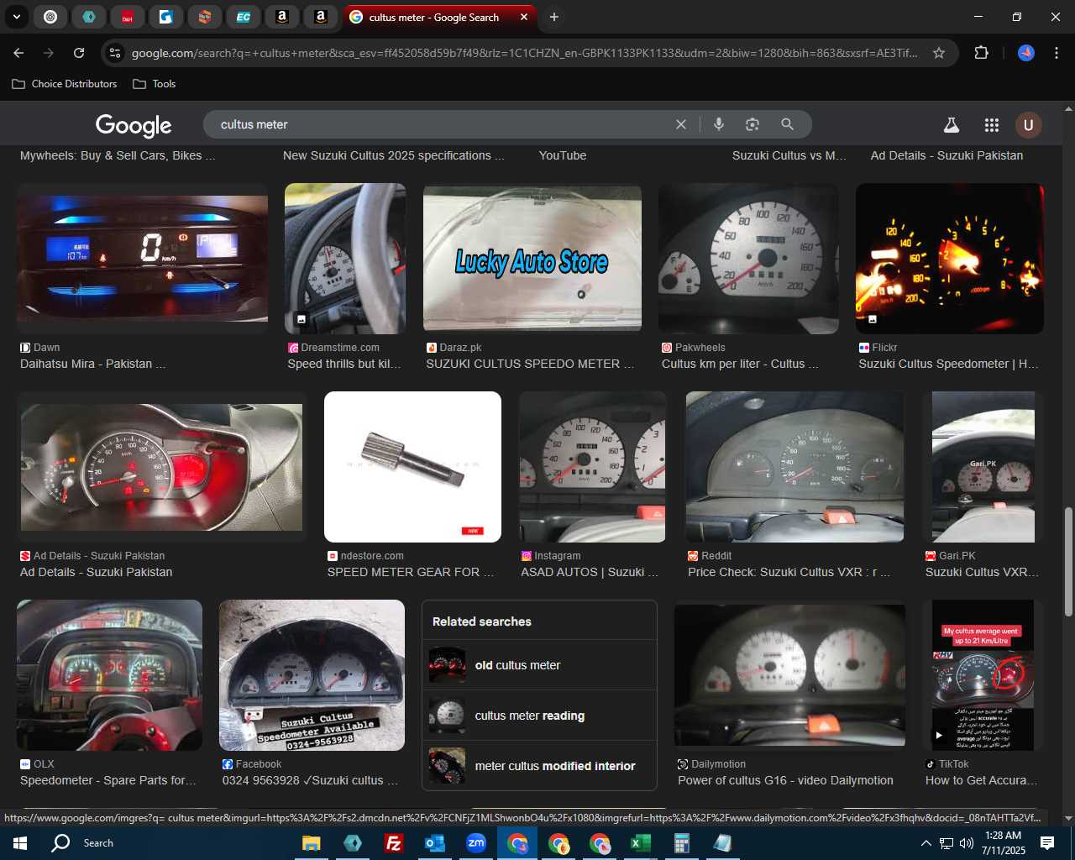The width and height of the screenshot is (1075, 860).
Task: Click the address bar URL
Action: pyautogui.click(x=524, y=53)
